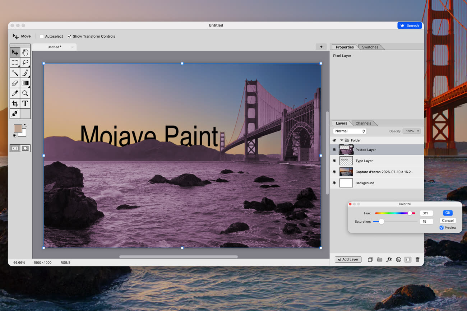This screenshot has width=467, height=311.
Task: Select the plug-shaped tool below Crop
Action: 15,114
